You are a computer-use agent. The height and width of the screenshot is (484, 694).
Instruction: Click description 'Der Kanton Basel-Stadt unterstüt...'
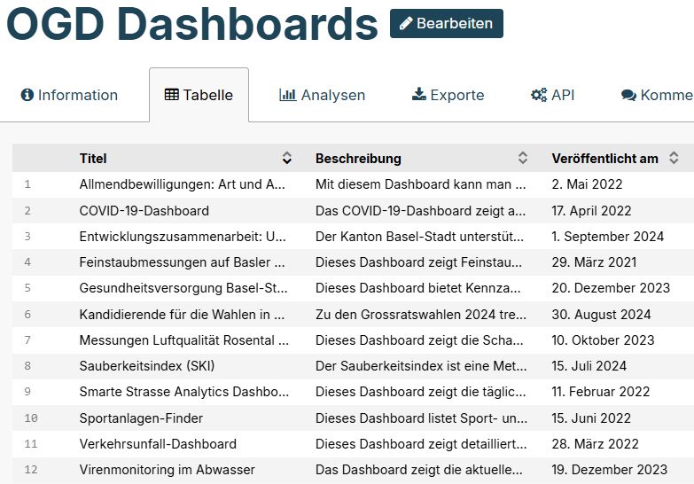[x=419, y=237]
